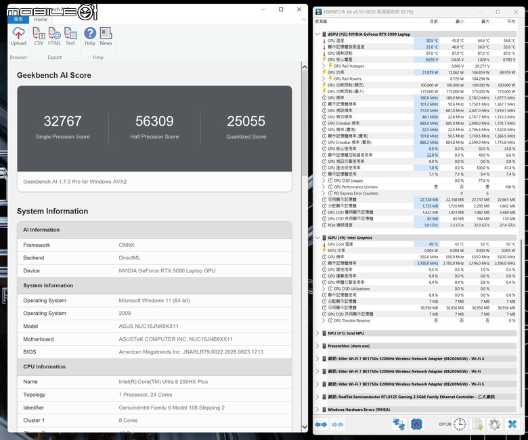Select the 'GPU 溫度' sensor row in HWiNFO
The width and height of the screenshot is (528, 440).
click(x=419, y=41)
